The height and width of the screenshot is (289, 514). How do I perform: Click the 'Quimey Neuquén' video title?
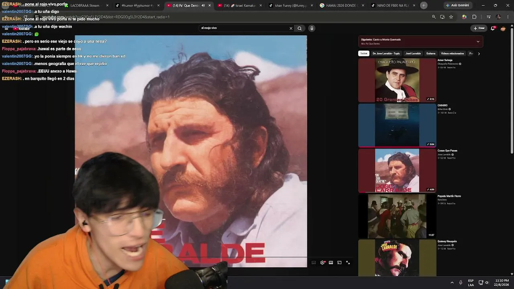pos(447,242)
